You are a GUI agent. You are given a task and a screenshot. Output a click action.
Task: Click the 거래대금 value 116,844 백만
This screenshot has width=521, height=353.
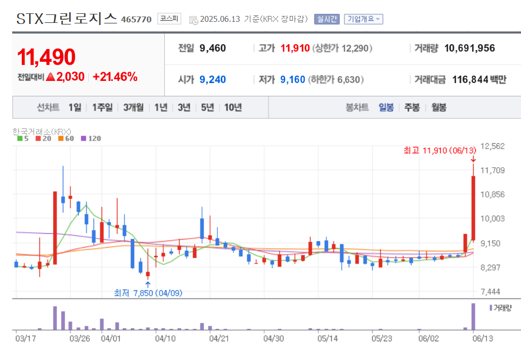[479, 79]
